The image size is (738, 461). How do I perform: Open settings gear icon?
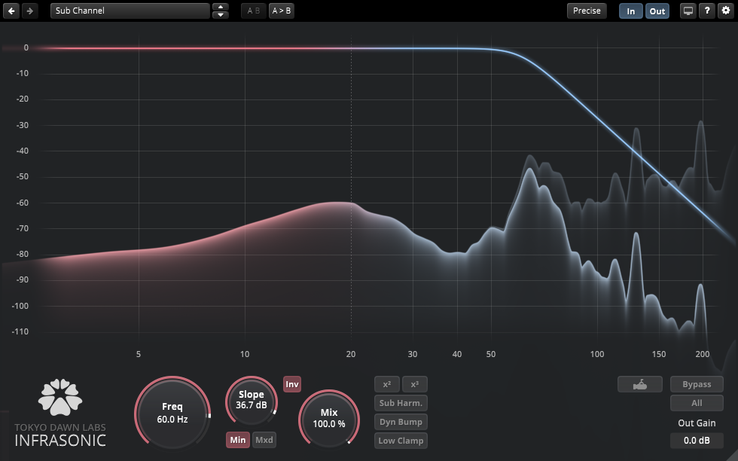click(726, 11)
